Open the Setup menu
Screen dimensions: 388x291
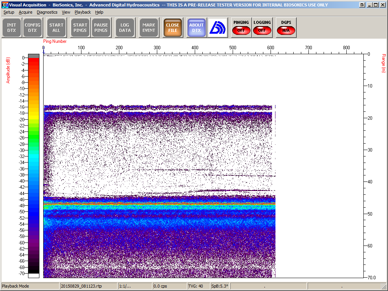pos(9,12)
